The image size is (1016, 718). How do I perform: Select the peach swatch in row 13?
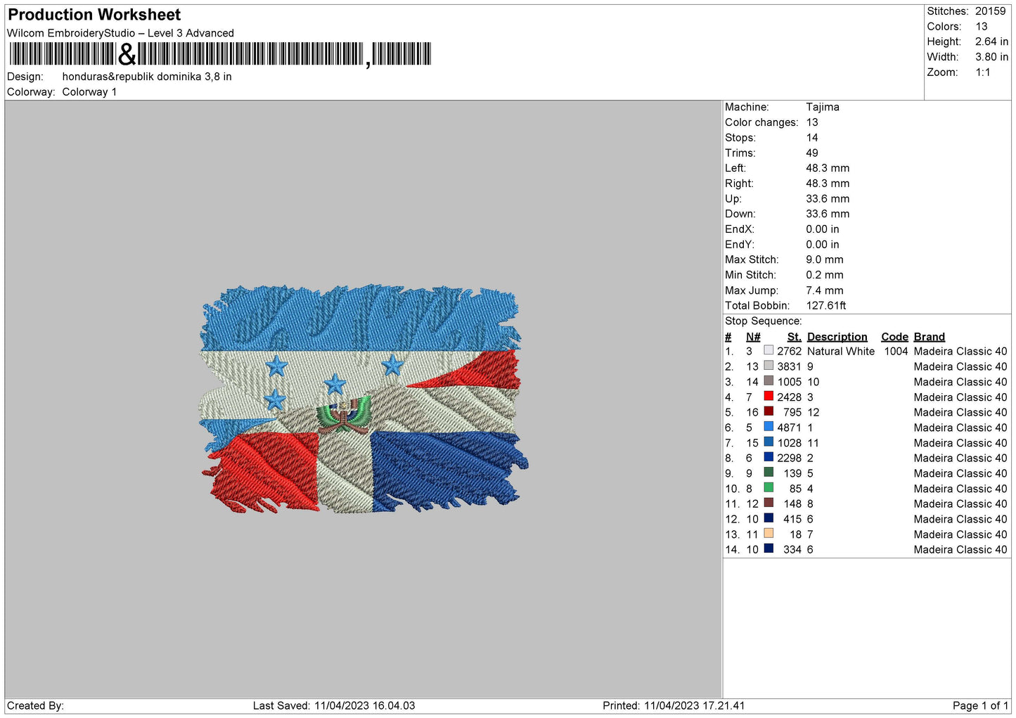[769, 533]
